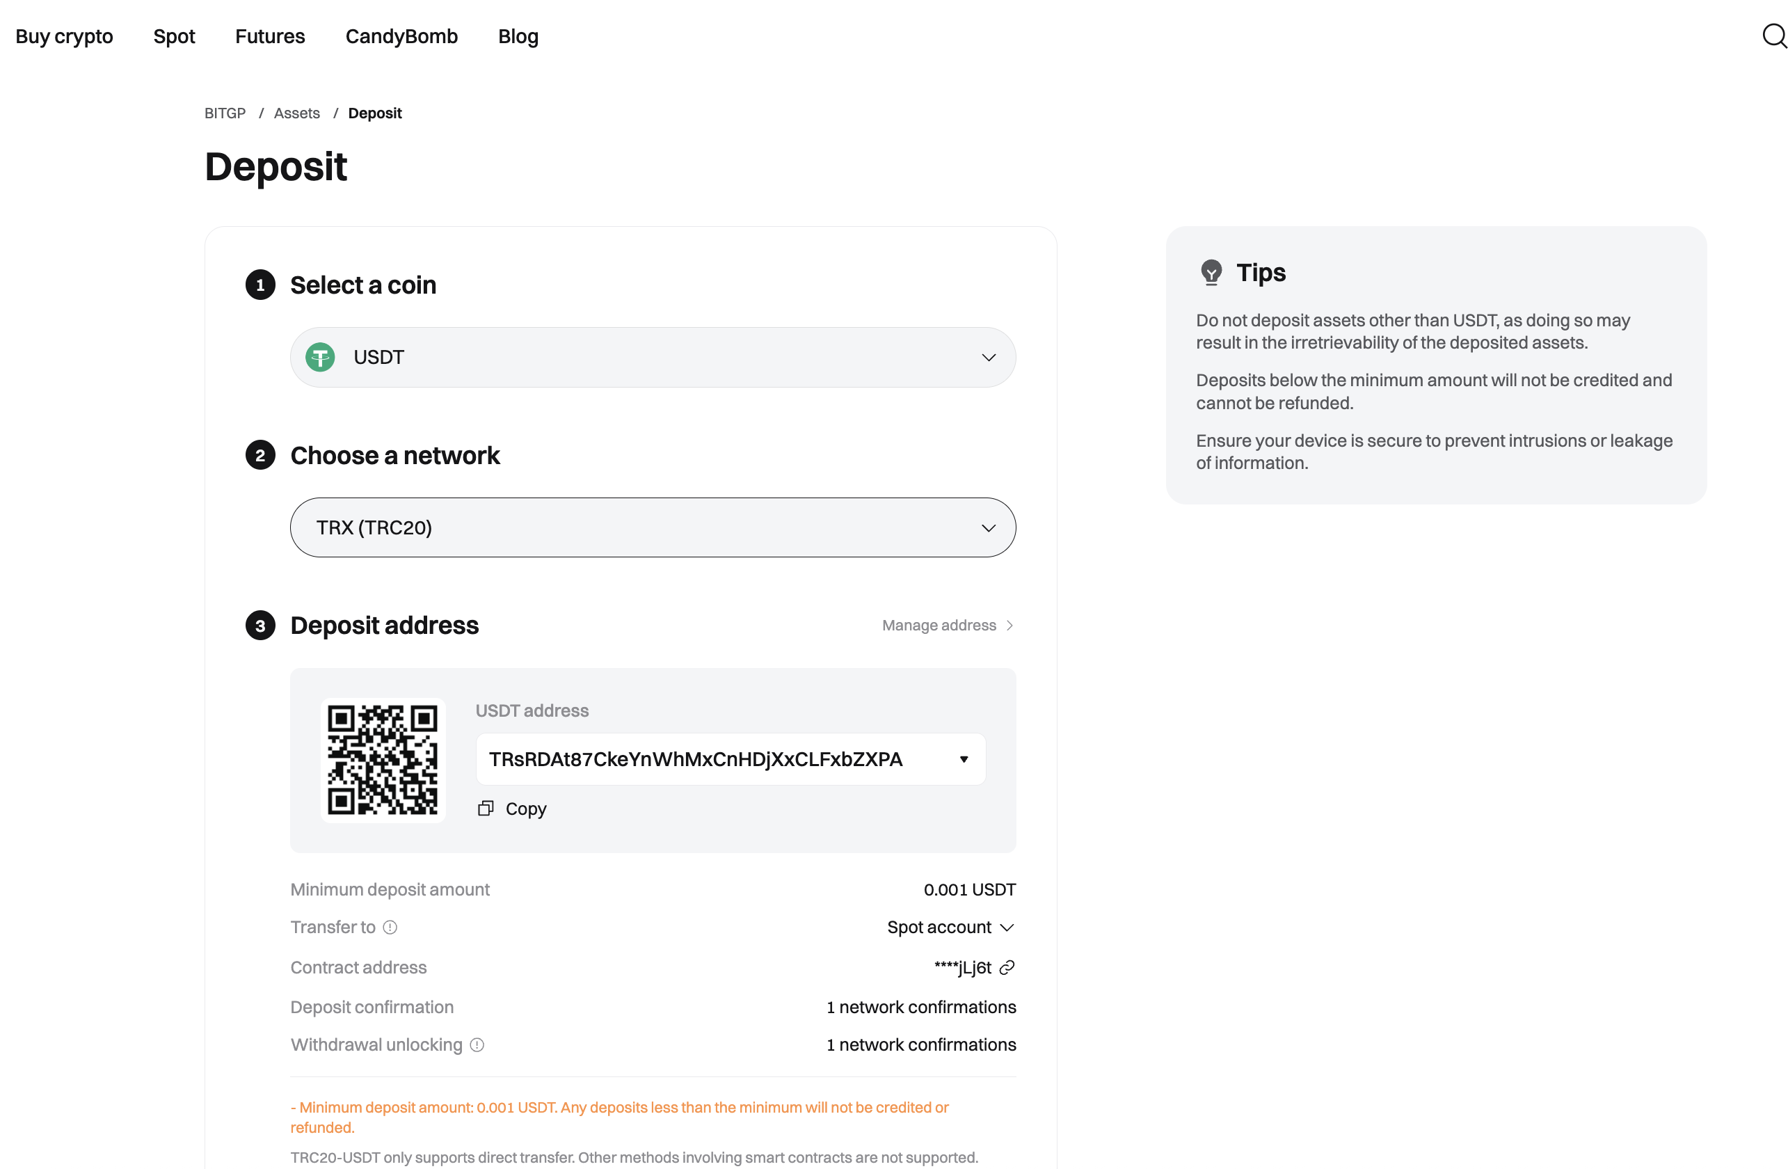Click the USDT Tether coin icon
The height and width of the screenshot is (1169, 1788).
tap(320, 357)
